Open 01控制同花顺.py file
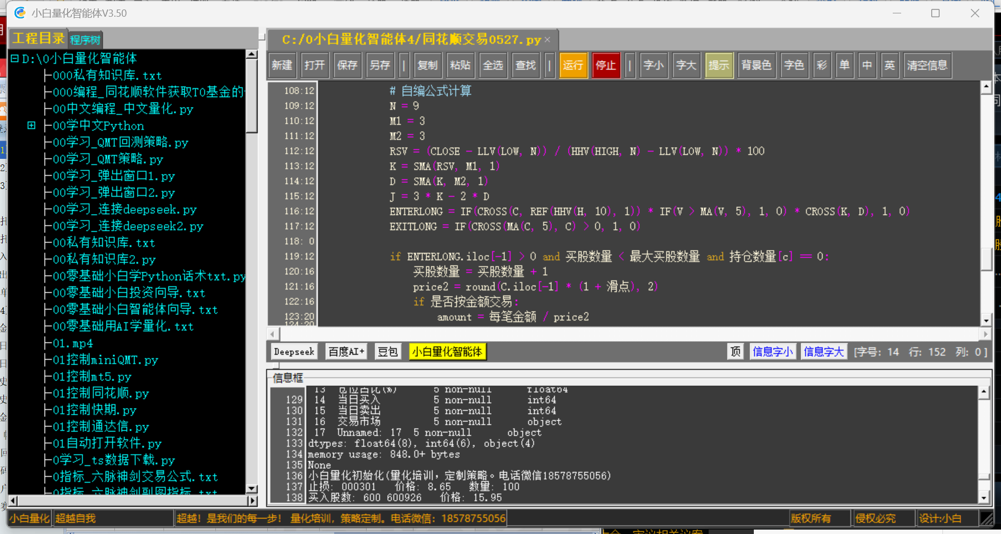 click(x=101, y=393)
